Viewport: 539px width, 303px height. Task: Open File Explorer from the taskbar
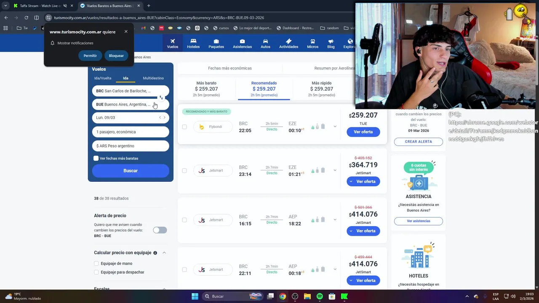[307, 296]
